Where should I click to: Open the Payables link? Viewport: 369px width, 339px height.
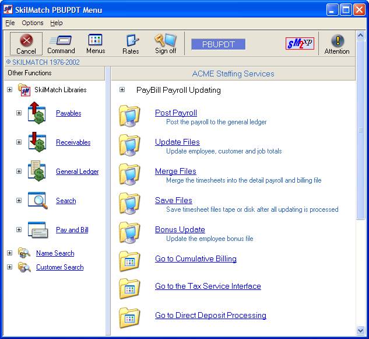coord(68,113)
